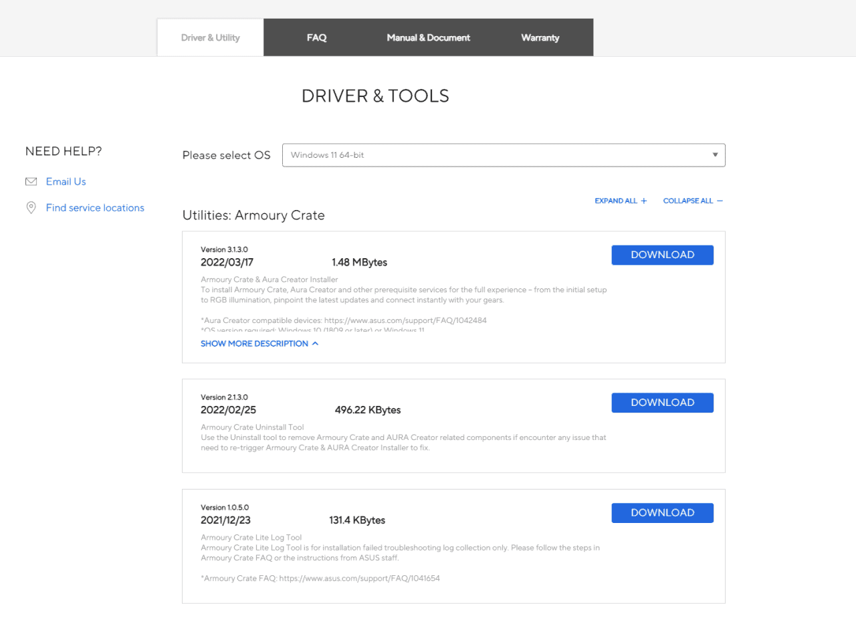The image size is (856, 632).
Task: Click the Armoury Crate Uninstall Tool title text
Action: 252,427
